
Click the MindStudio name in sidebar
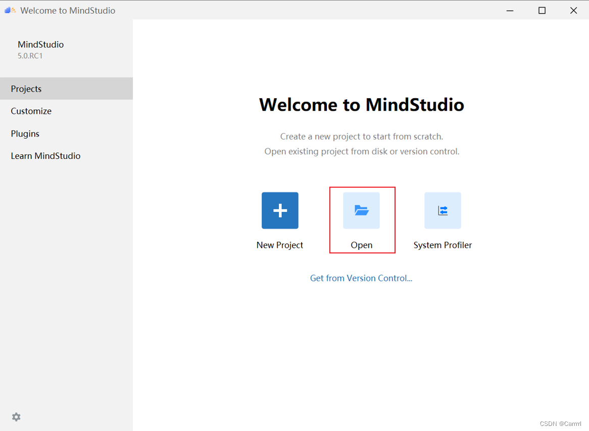tap(40, 45)
